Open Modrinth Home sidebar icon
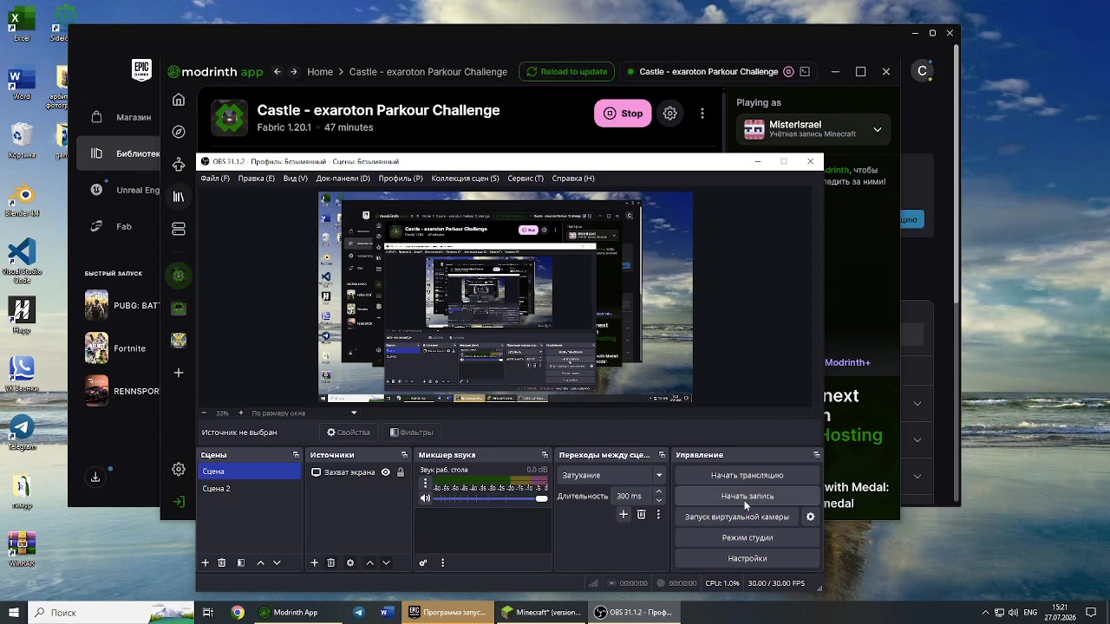The height and width of the screenshot is (624, 1110). [179, 100]
